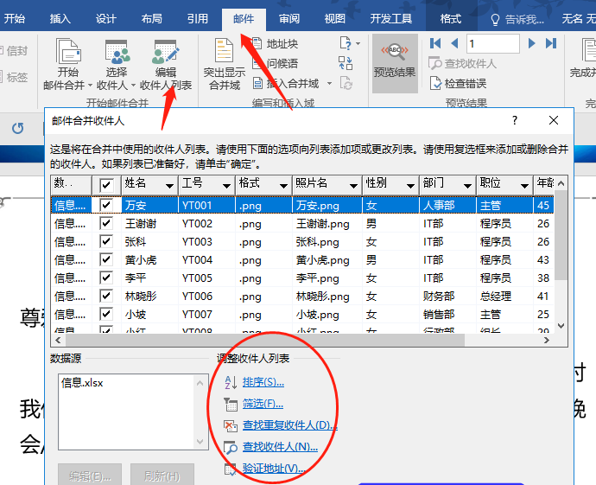
Task: Click the Update Labels icon
Action: (346, 83)
